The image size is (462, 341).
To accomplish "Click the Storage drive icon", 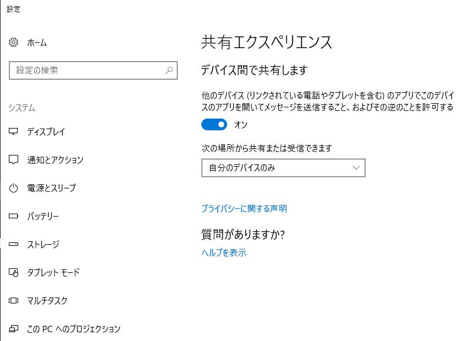I will [x=14, y=244].
